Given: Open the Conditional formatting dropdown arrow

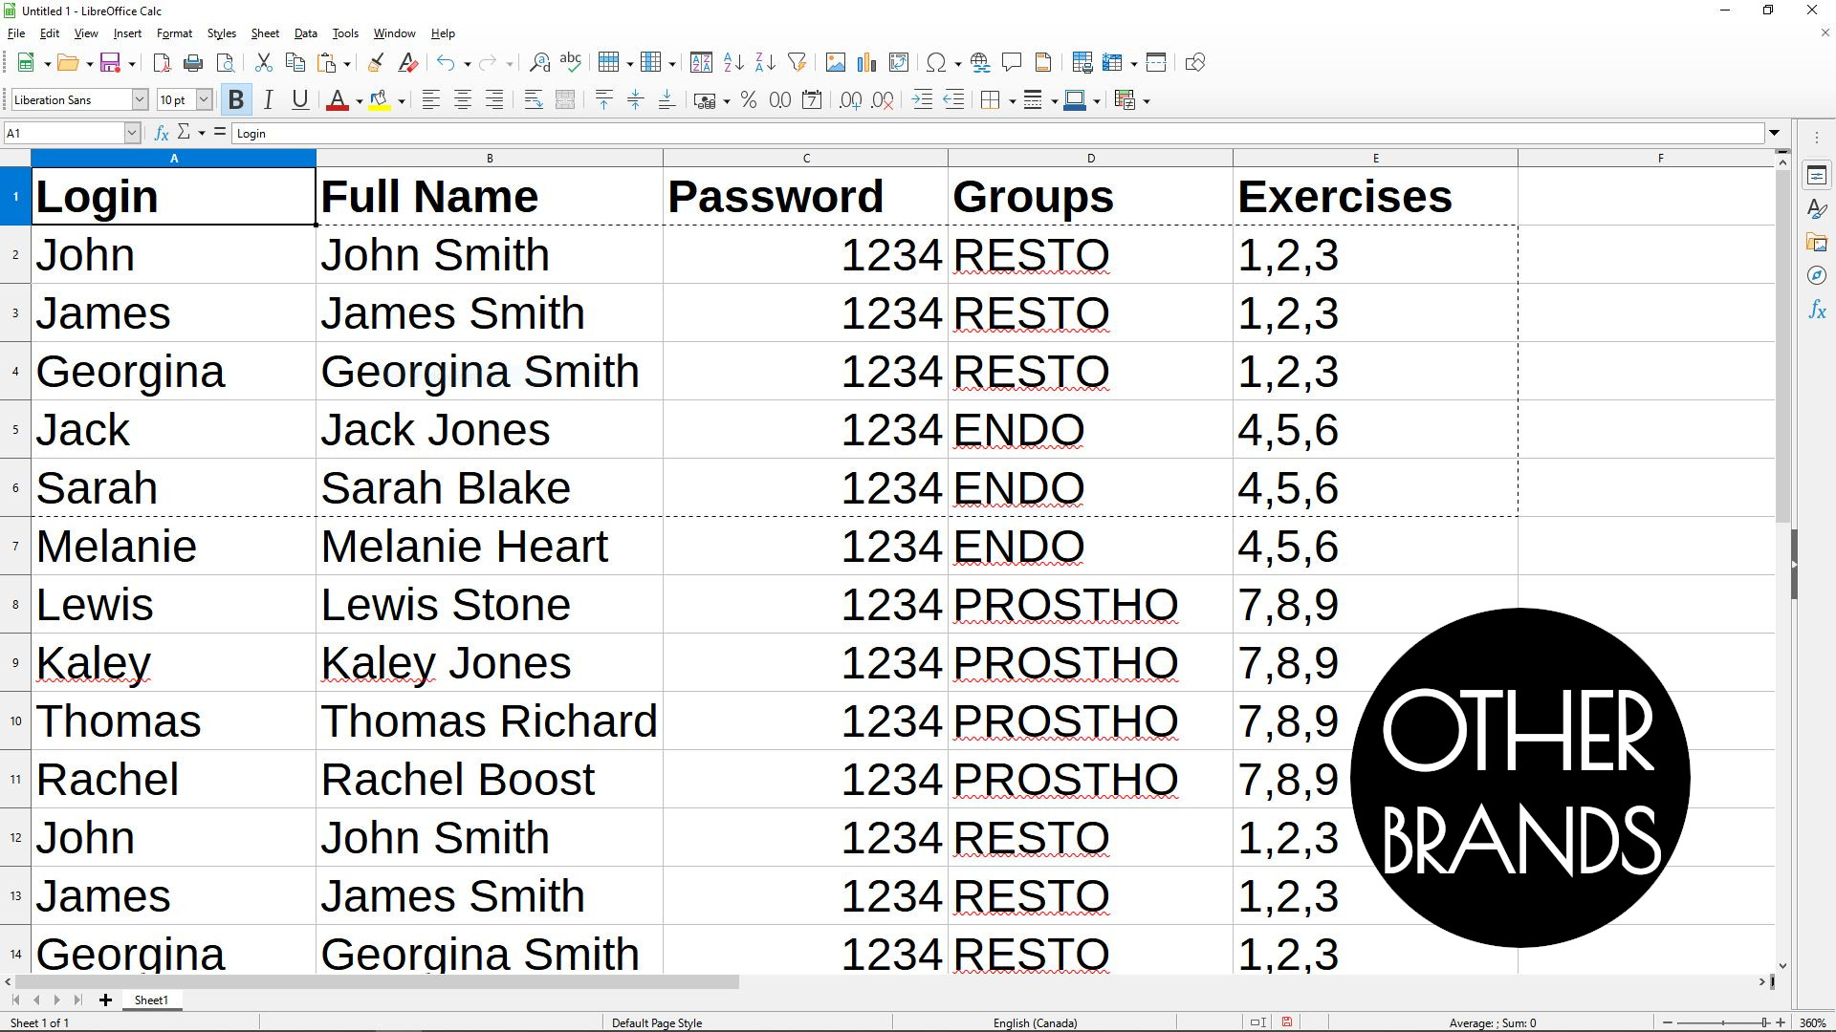Looking at the screenshot, I should [1147, 101].
